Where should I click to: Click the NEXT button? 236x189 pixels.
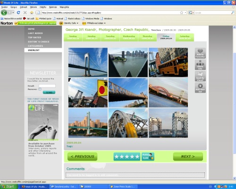(x=188, y=156)
